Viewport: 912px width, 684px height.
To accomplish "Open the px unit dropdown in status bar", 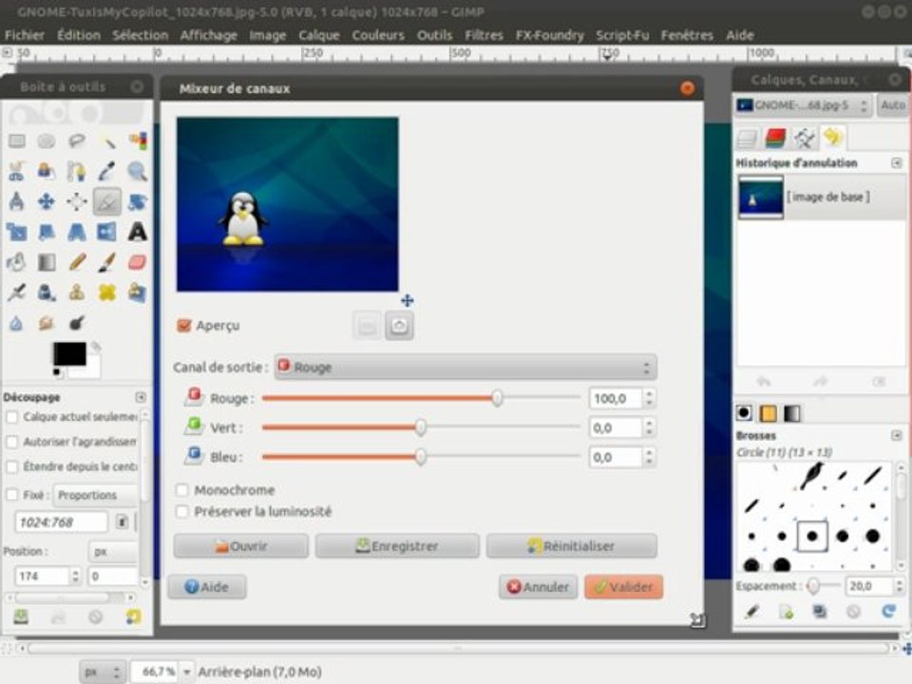I will tap(103, 672).
